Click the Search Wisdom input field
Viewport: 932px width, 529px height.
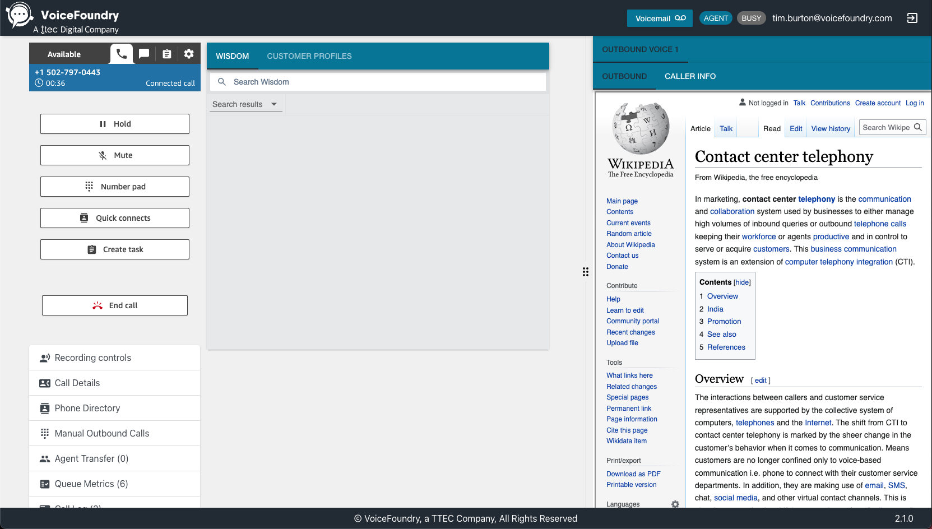[x=378, y=82]
